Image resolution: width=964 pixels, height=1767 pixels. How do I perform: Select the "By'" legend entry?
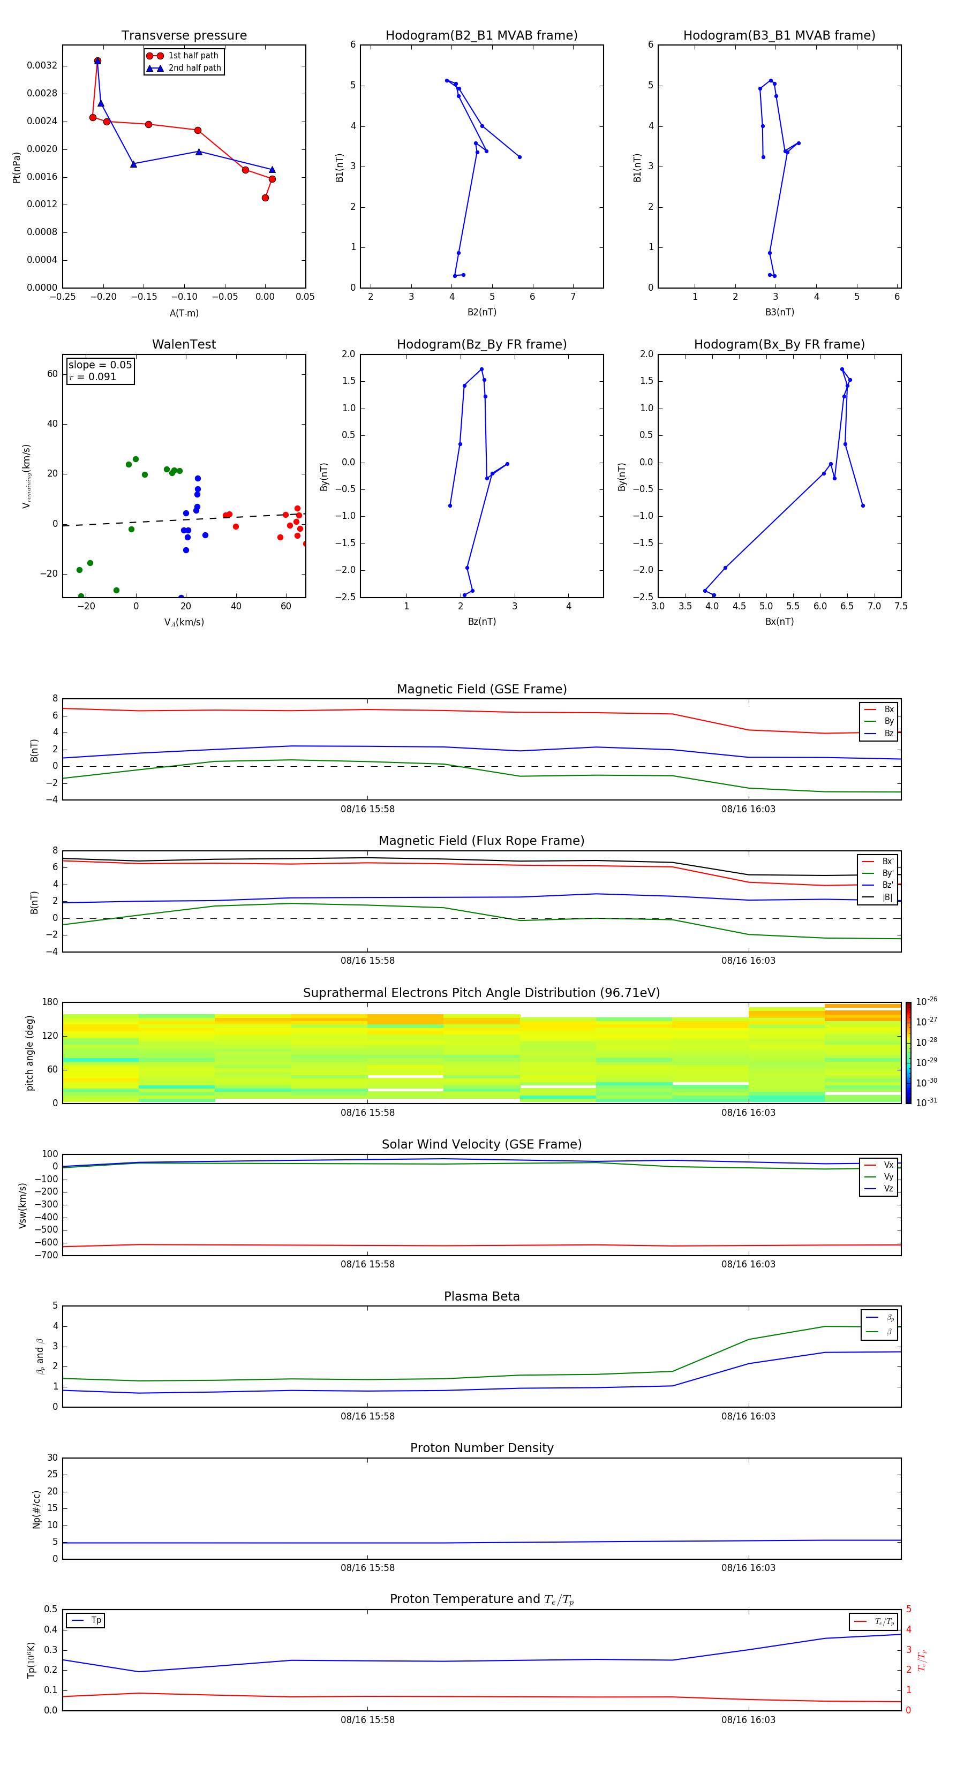[878, 873]
